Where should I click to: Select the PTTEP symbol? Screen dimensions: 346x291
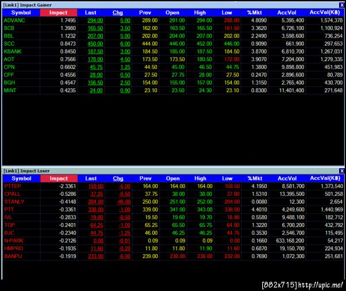point(13,186)
